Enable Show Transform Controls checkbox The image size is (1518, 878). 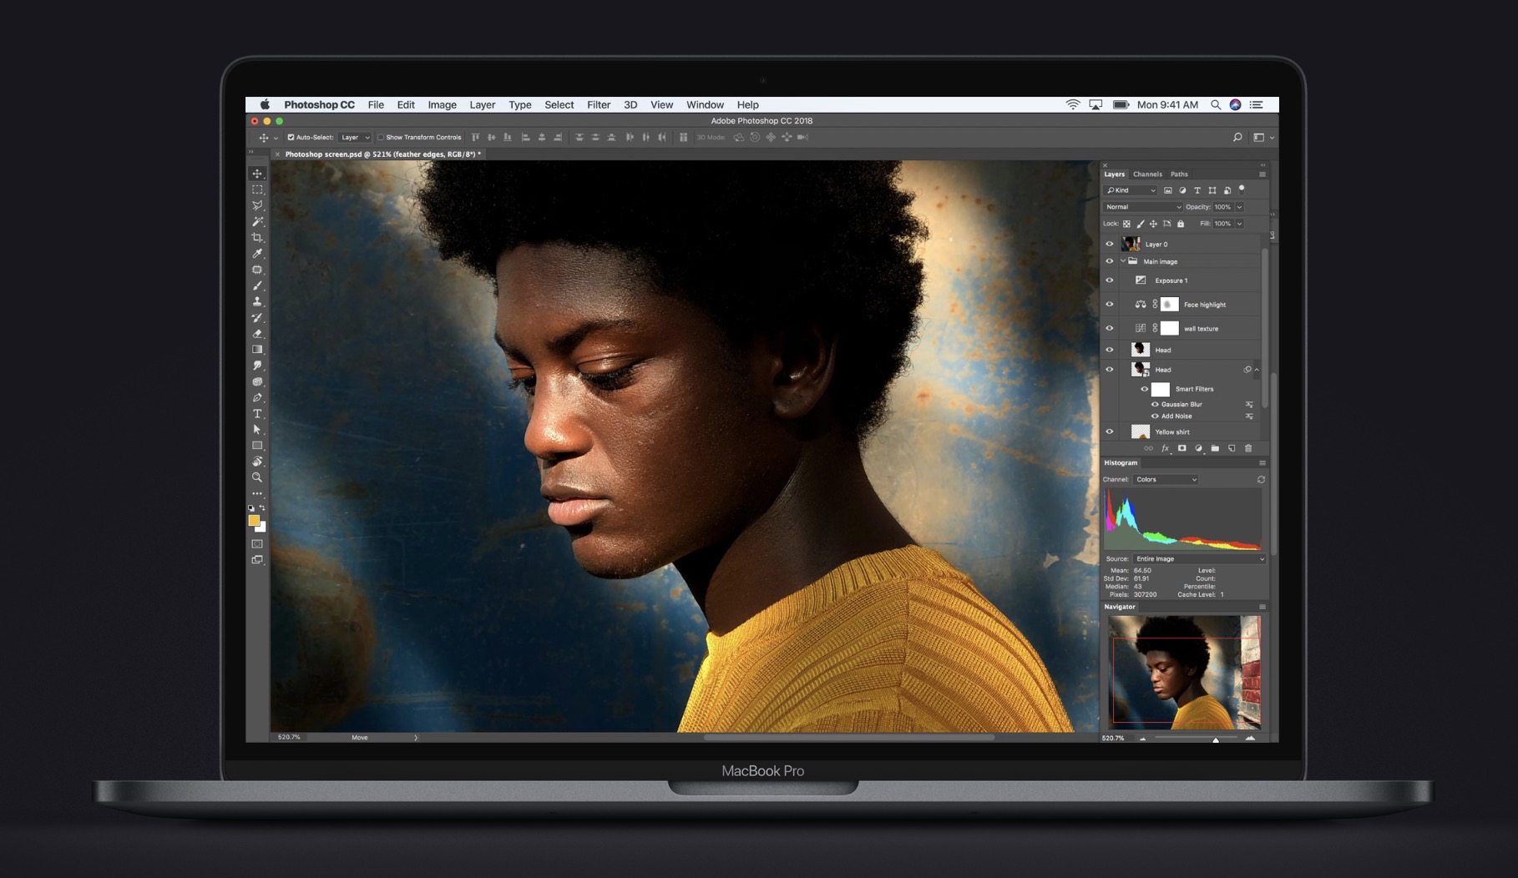click(381, 138)
